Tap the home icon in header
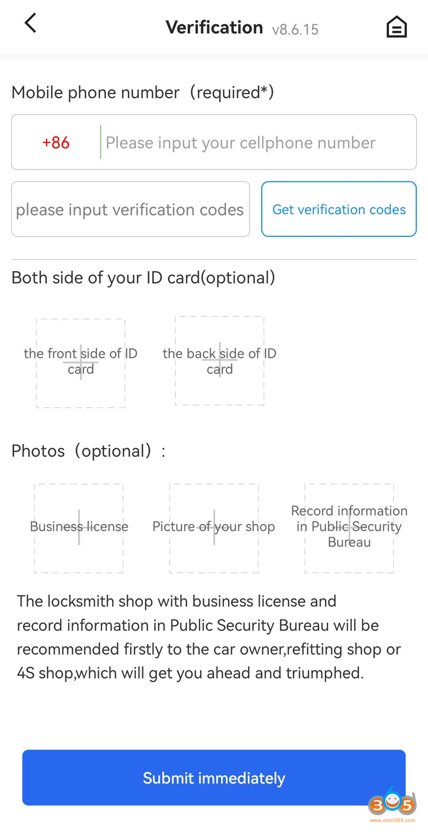 pos(396,27)
